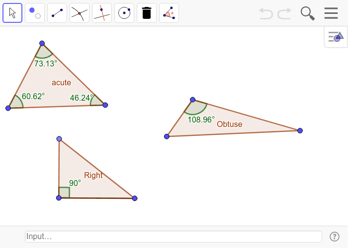Screen dimensions: 348x248
Task: Click the 73.13° angle label
Action: pyautogui.click(x=46, y=63)
